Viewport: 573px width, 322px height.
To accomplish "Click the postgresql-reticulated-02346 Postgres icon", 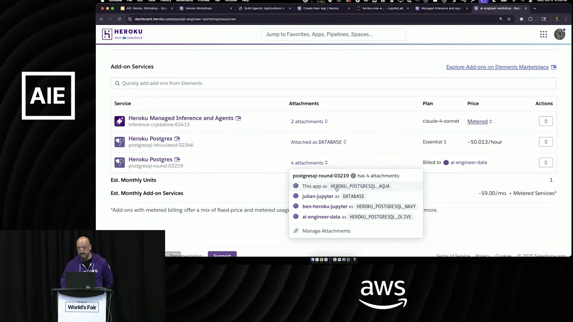I will [120, 142].
